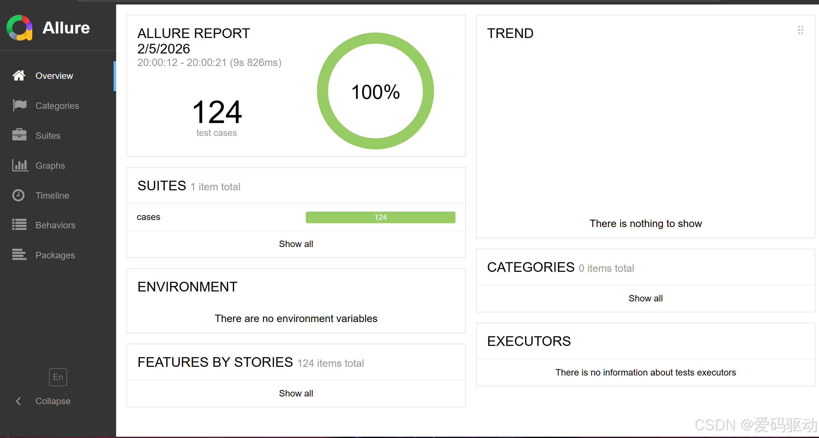This screenshot has width=819, height=438.
Task: Toggle the En language selector
Action: (58, 377)
